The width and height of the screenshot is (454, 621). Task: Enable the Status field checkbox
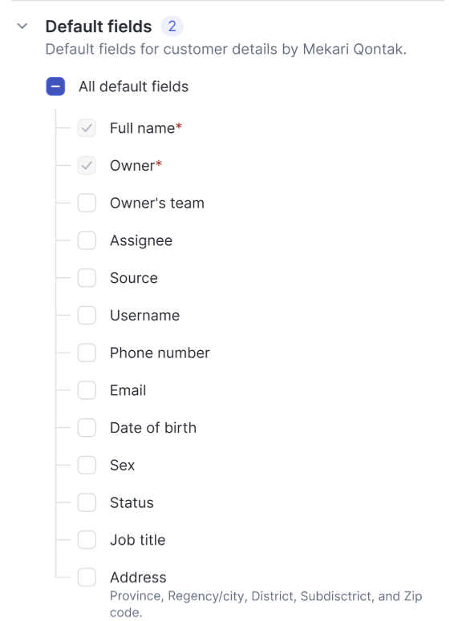point(87,502)
